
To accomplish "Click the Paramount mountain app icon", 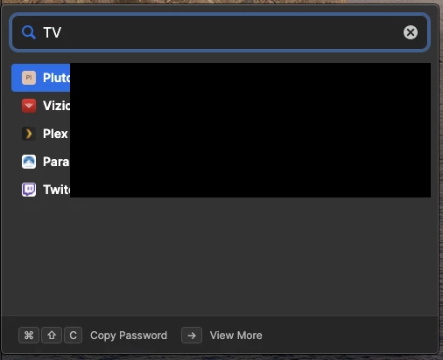I will click(x=29, y=162).
